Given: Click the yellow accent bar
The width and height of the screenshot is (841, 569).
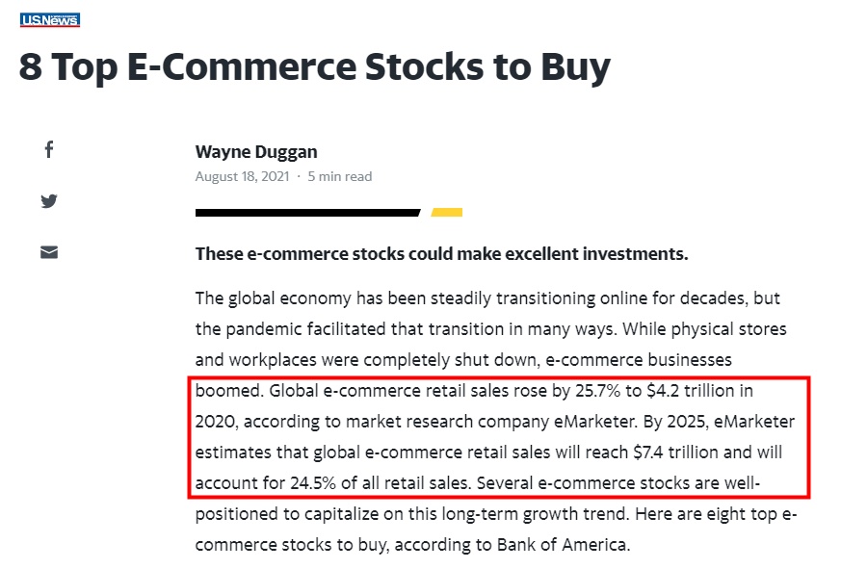Looking at the screenshot, I should (447, 213).
